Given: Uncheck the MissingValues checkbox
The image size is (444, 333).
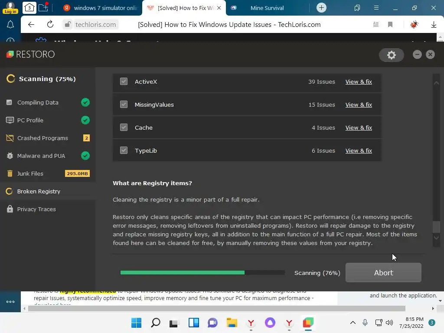Looking at the screenshot, I should [124, 104].
